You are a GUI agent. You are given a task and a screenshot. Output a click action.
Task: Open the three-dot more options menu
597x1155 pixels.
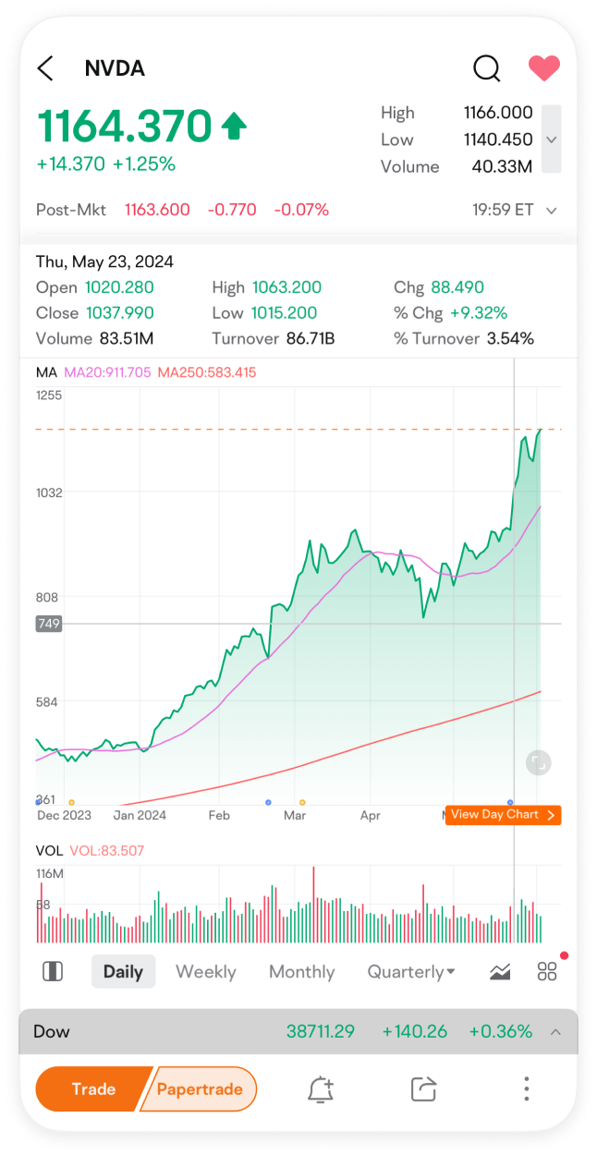tap(527, 1088)
